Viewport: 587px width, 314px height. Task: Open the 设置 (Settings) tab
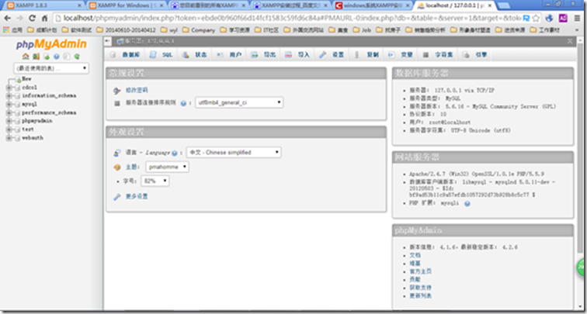pos(332,55)
